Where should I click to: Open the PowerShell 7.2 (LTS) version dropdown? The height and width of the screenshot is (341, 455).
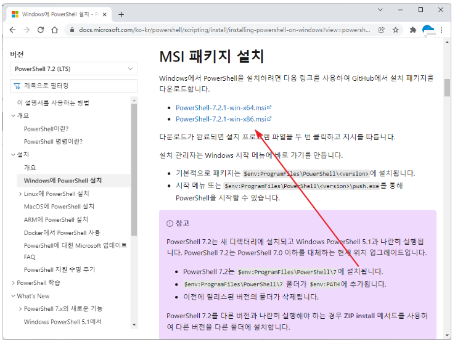tap(74, 69)
